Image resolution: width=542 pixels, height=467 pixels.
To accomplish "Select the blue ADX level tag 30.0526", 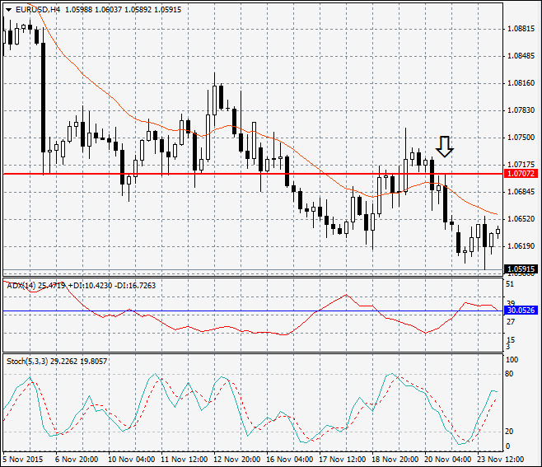I will point(521,311).
